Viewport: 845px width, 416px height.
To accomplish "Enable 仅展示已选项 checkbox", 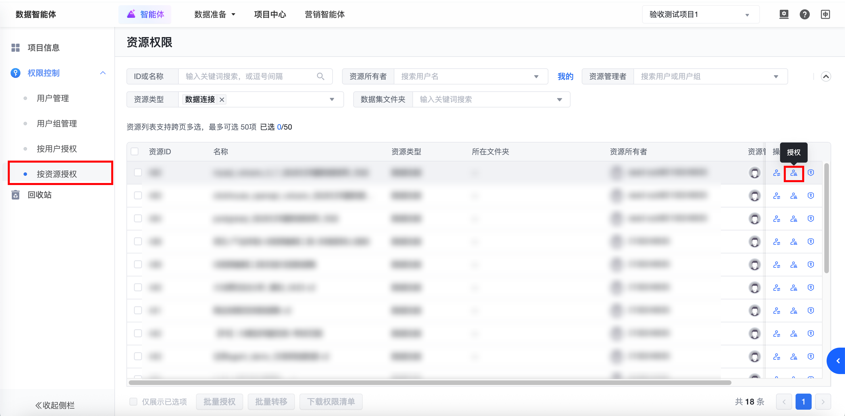I will pos(133,402).
